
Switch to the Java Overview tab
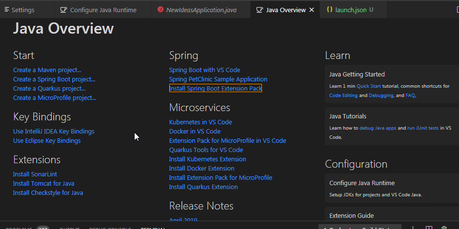pyautogui.click(x=286, y=10)
